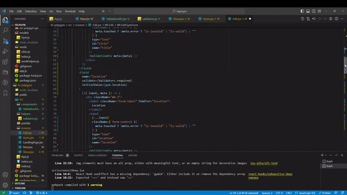Open Explorer panel more actions ellipsis

(42, 19)
